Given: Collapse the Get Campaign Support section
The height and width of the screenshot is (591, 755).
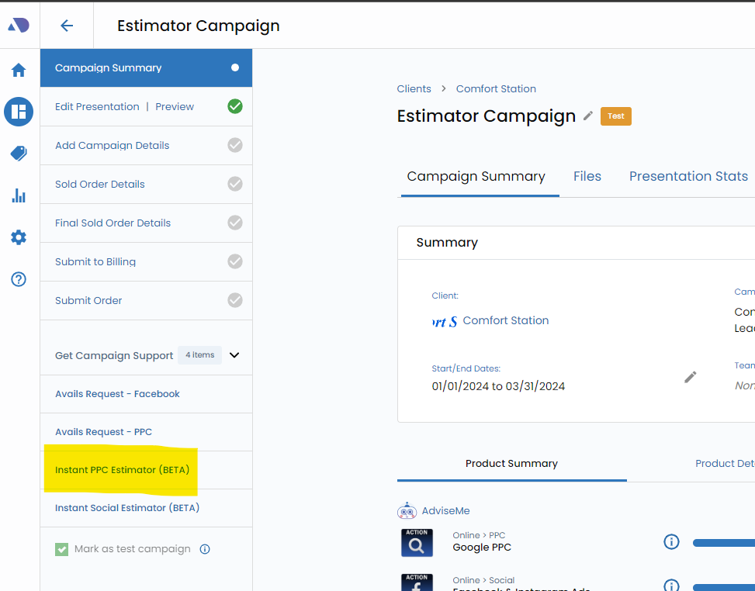Looking at the screenshot, I should coord(234,355).
